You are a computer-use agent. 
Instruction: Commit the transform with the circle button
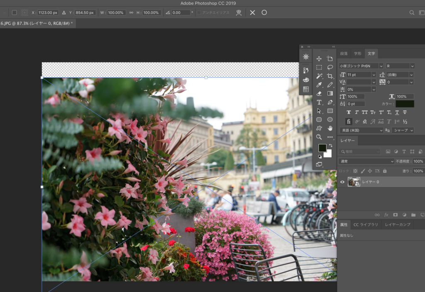tap(264, 12)
